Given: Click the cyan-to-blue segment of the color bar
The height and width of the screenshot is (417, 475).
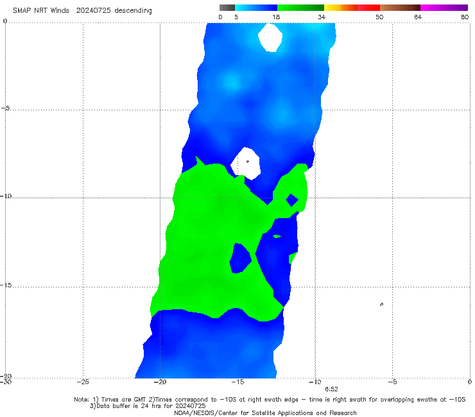Looking at the screenshot, I should [x=256, y=8].
